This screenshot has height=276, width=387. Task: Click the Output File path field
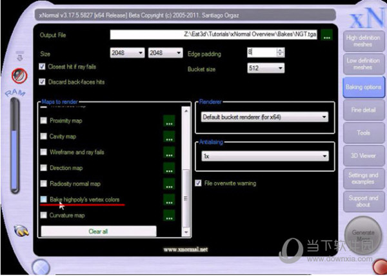click(x=213, y=35)
